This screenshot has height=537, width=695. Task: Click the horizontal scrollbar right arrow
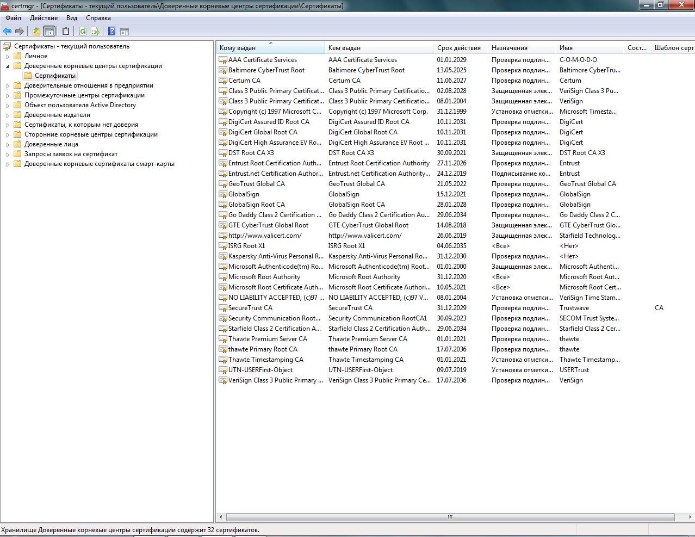690,517
